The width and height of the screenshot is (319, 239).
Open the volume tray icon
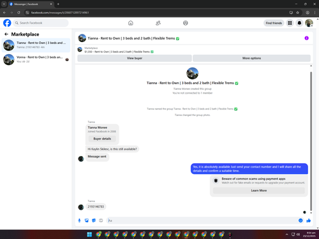click(x=298, y=235)
